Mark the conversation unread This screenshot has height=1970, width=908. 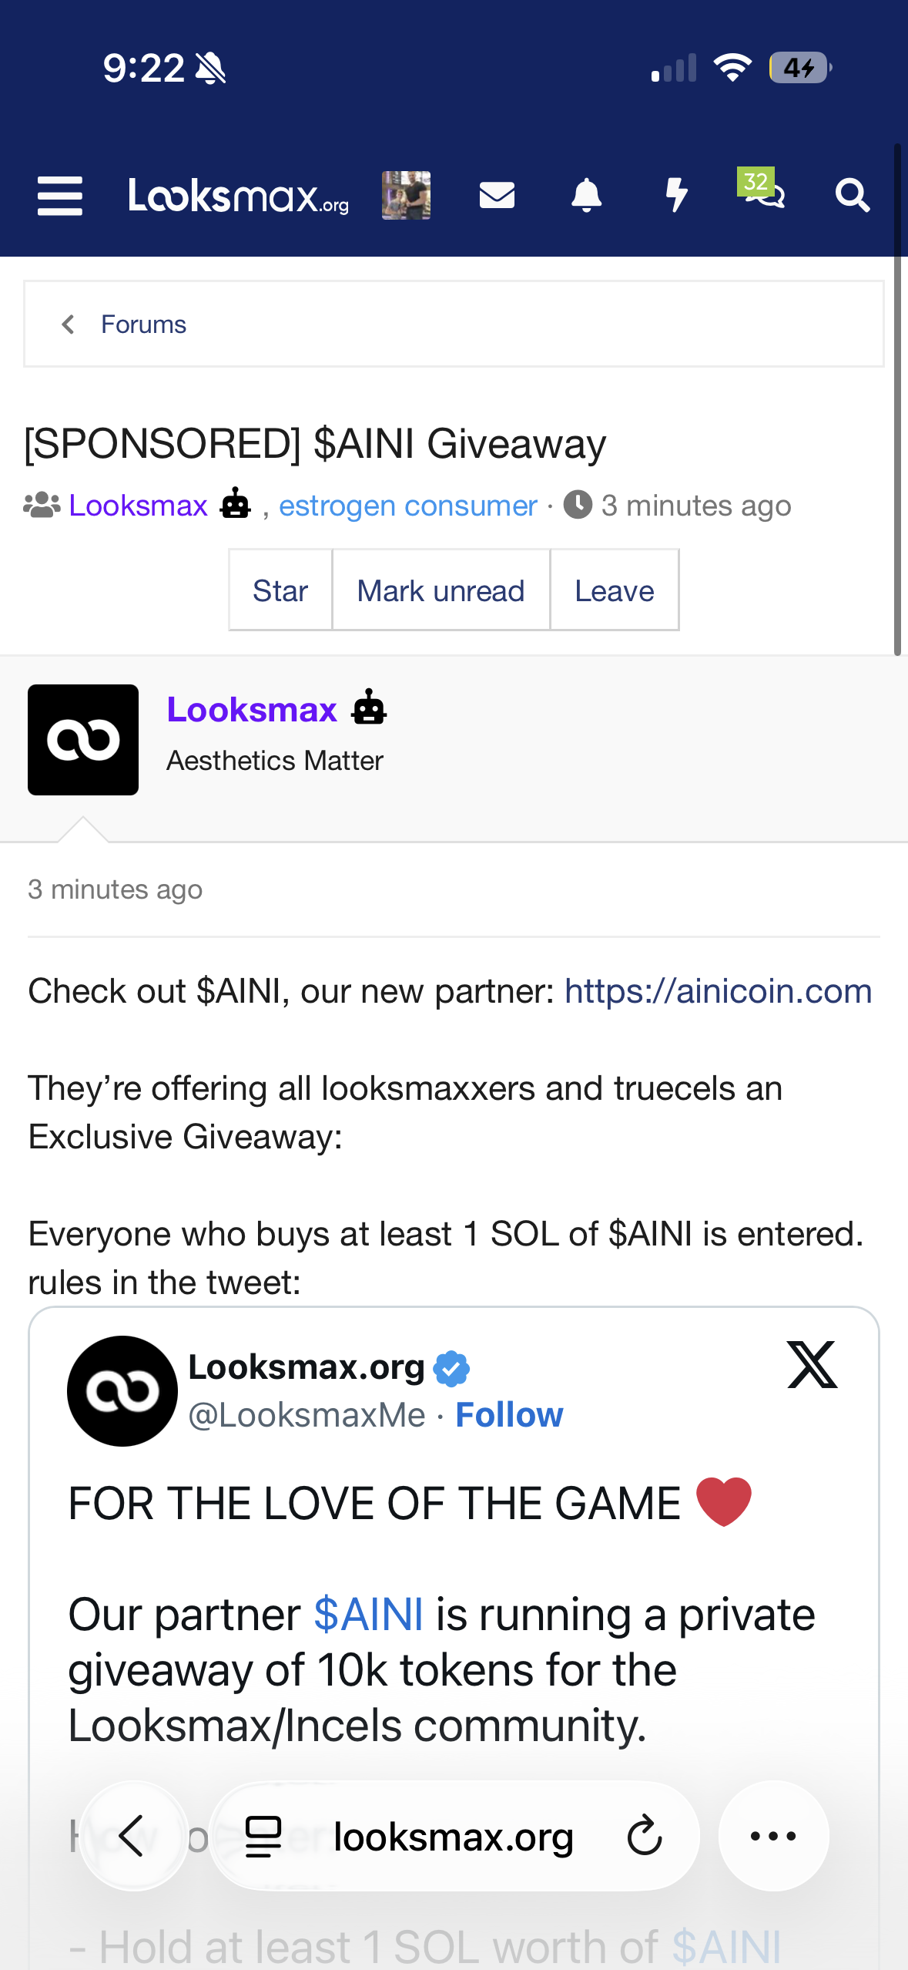point(441,591)
